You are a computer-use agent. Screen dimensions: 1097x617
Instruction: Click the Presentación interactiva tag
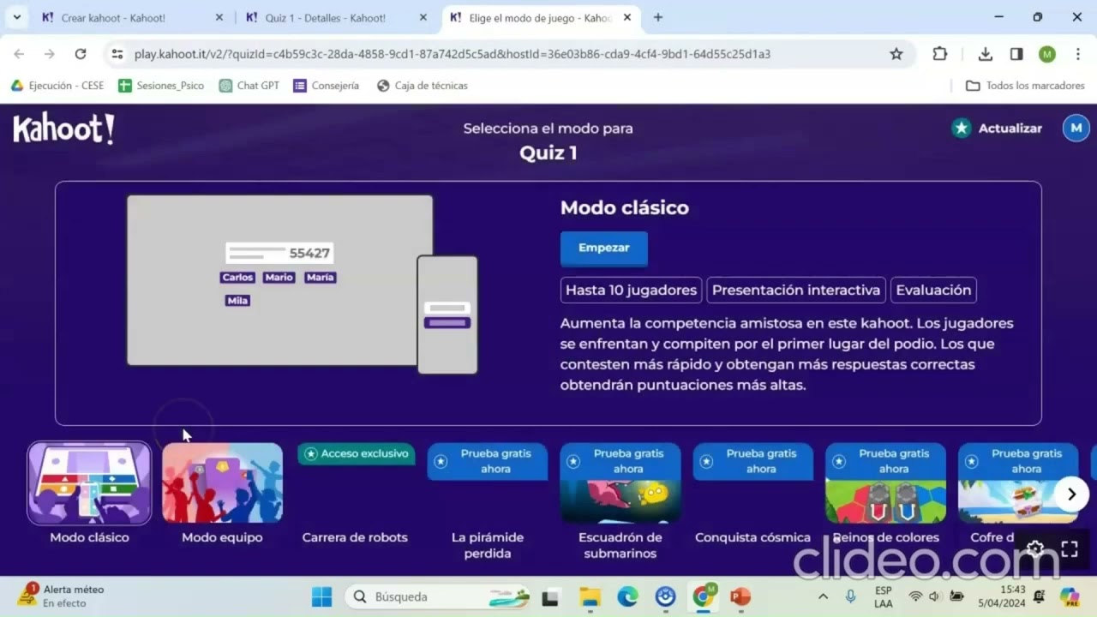(x=796, y=290)
